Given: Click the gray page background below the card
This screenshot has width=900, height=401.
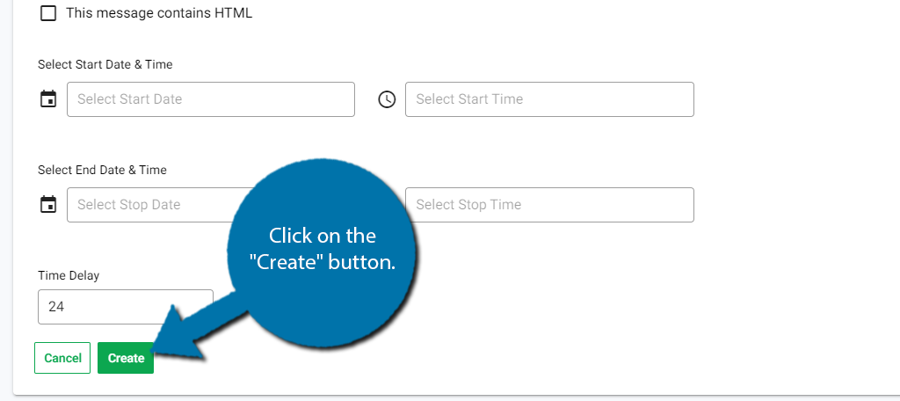Looking at the screenshot, I should [450, 398].
